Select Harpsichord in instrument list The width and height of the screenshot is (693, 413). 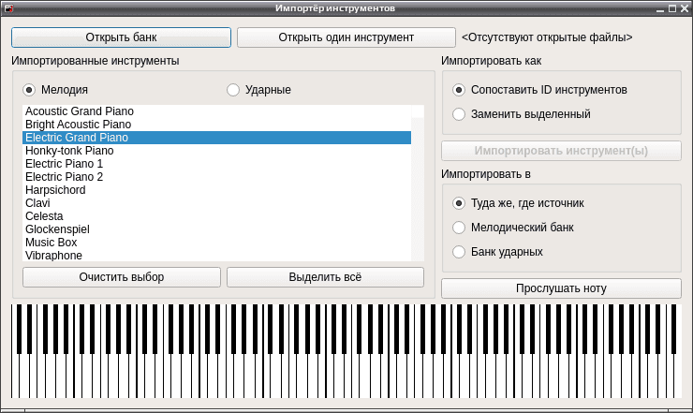pyautogui.click(x=216, y=190)
